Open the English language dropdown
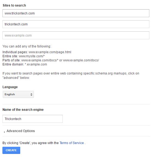Image resolution: width=166 pixels, height=158 pixels. point(18,94)
